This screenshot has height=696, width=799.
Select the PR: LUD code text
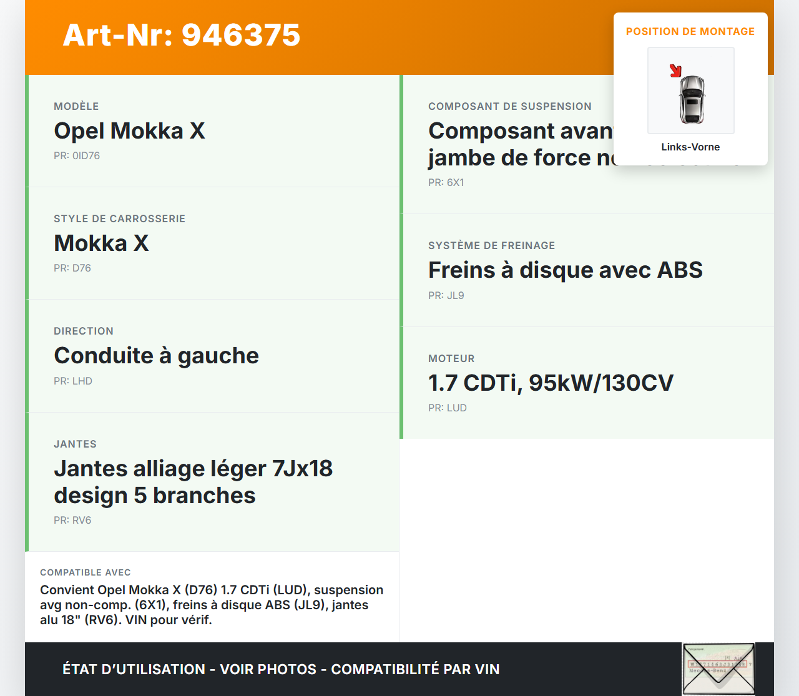[x=448, y=408]
